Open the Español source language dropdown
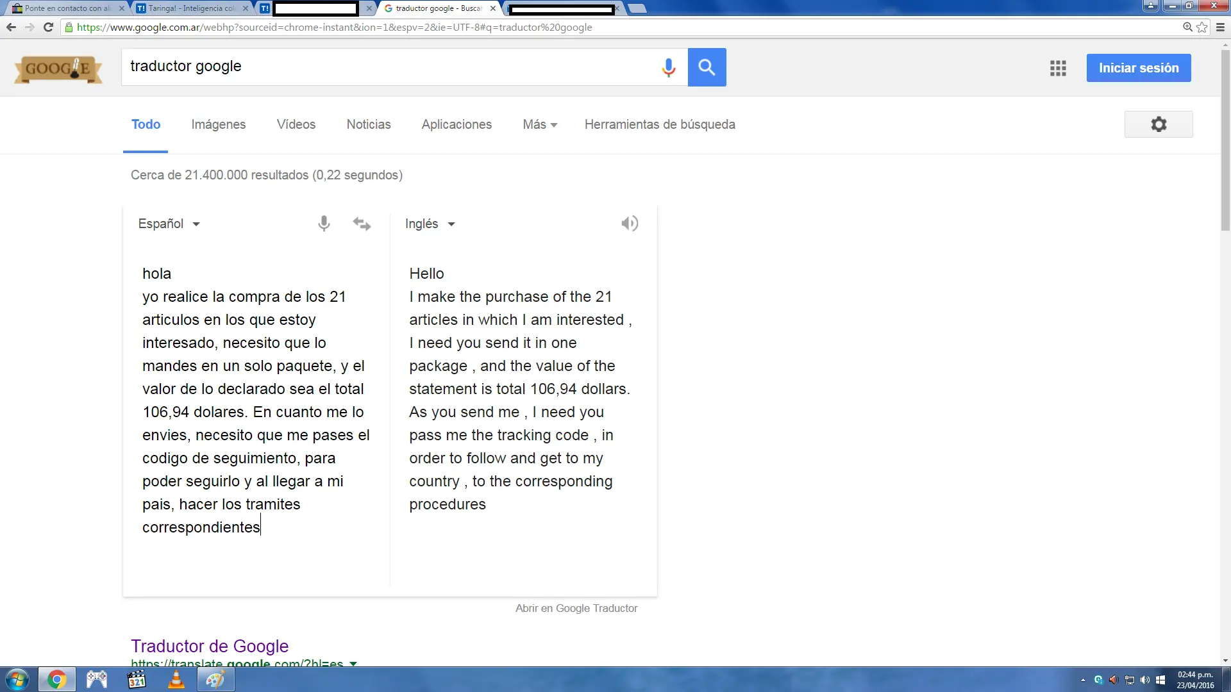 pyautogui.click(x=169, y=224)
